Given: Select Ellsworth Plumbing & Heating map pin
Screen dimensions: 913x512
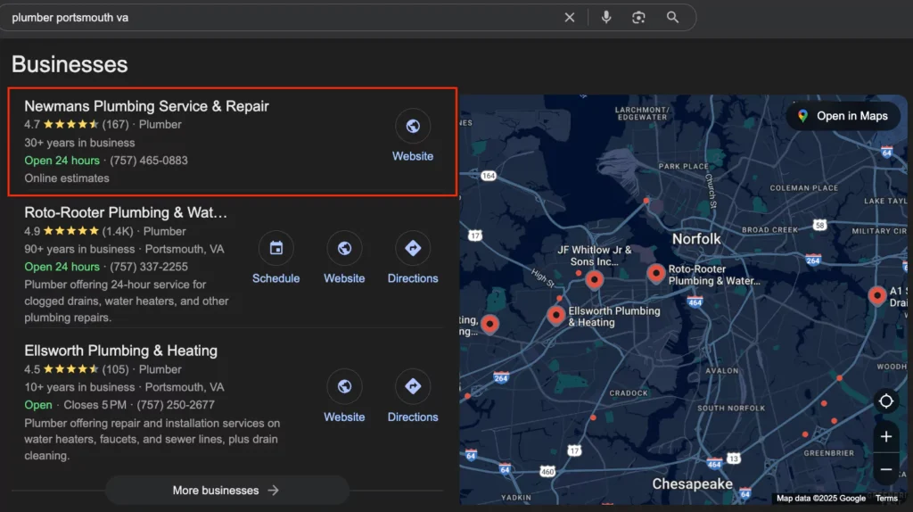Looking at the screenshot, I should click(x=556, y=315).
